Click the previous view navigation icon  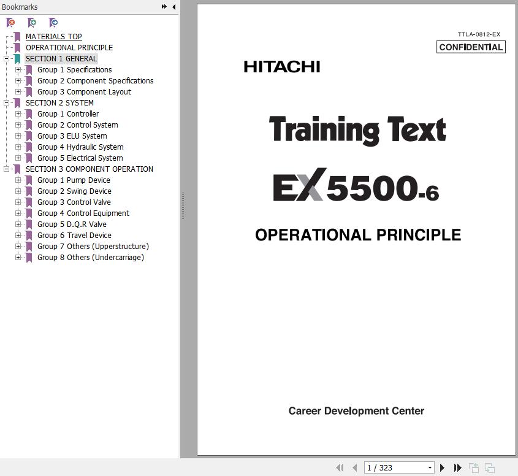[474, 468]
